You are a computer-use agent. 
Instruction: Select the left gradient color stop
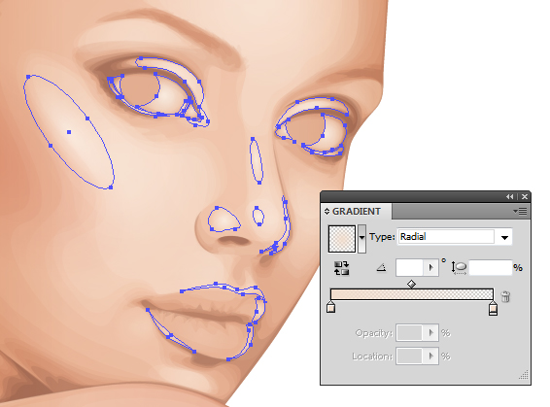pos(330,307)
